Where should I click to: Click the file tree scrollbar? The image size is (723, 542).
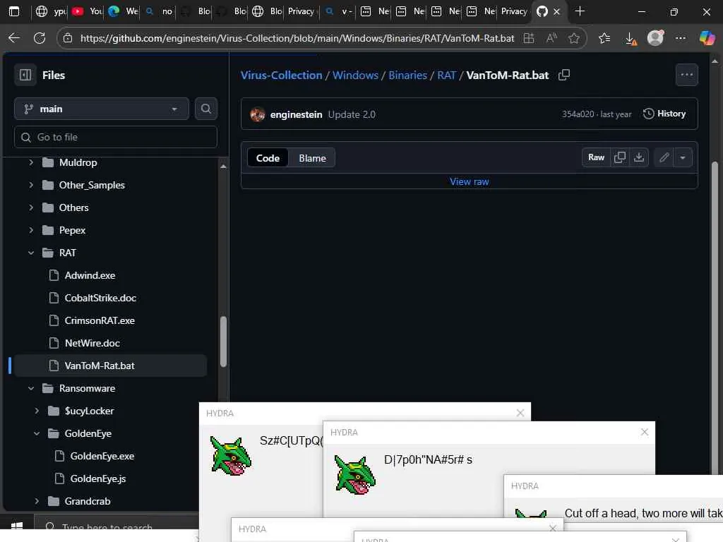(223, 341)
